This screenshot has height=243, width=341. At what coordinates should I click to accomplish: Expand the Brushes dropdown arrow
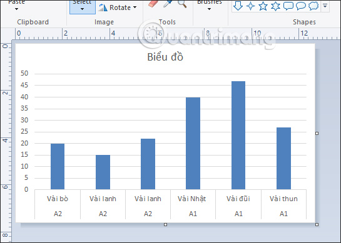pos(209,9)
